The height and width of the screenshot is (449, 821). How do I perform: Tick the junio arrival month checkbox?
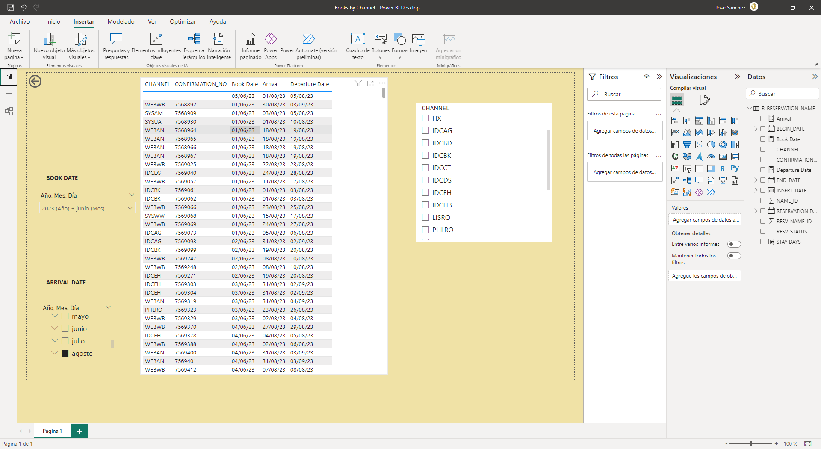pos(65,328)
